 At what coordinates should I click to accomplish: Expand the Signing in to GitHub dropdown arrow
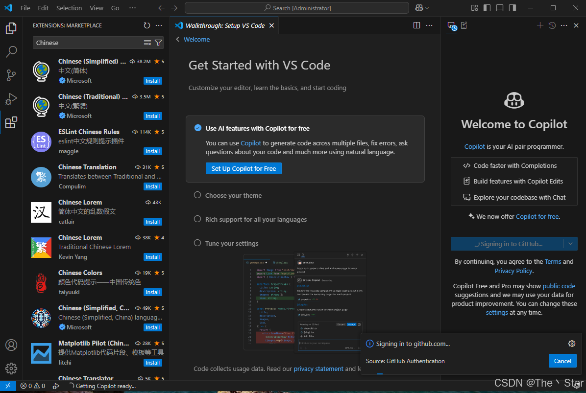[570, 244]
